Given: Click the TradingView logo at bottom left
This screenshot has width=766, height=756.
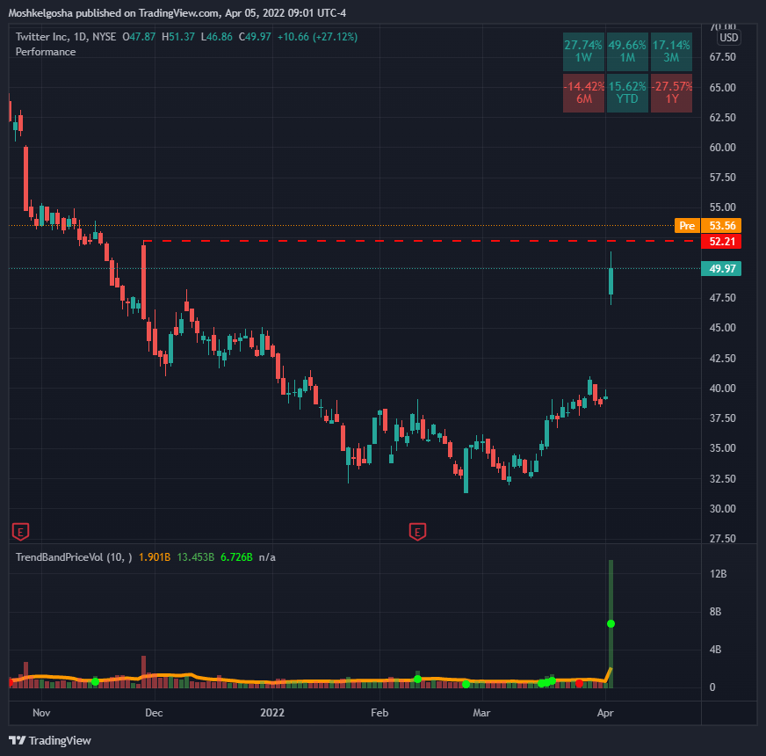Looking at the screenshot, I should click(x=50, y=740).
